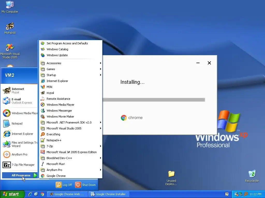Select Microsoft Visual J# 2005 Express Edition

pyautogui.click(x=71, y=152)
